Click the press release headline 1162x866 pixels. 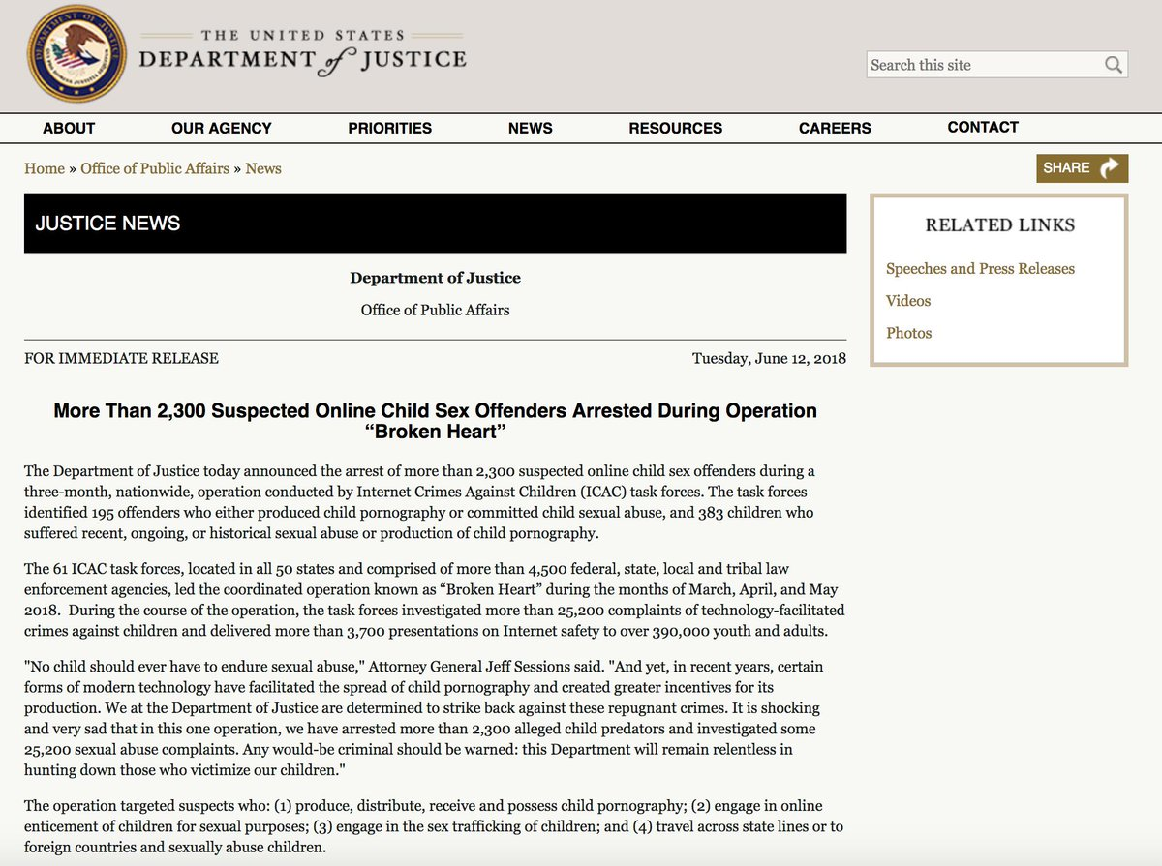click(x=435, y=421)
